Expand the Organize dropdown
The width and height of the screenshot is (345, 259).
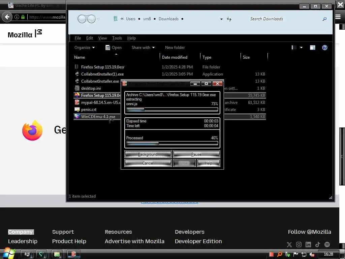85,48
